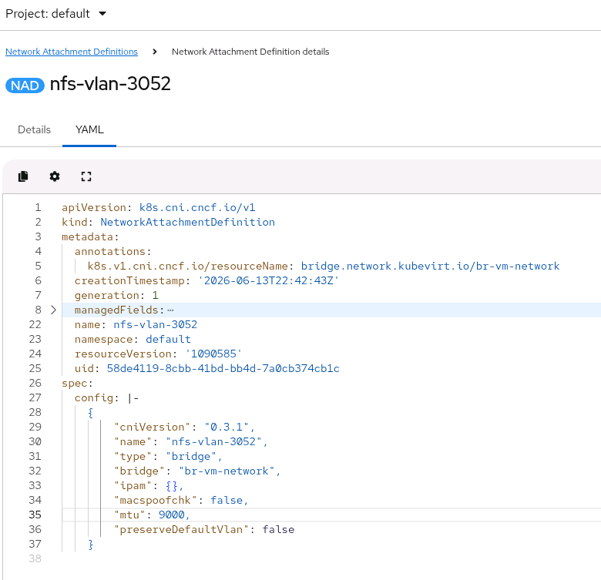Image resolution: width=601 pixels, height=580 pixels.
Task: Click bridge.network.kubevirt.io/br-vm-network value
Action: (x=430, y=266)
